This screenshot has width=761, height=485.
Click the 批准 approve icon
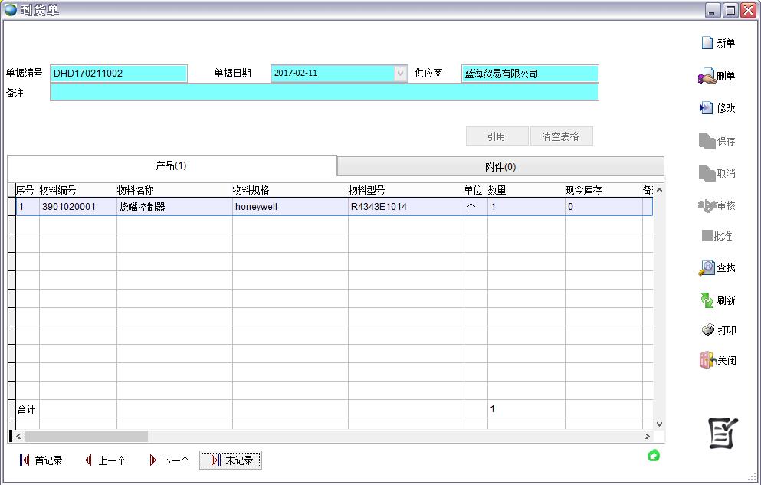pos(717,236)
